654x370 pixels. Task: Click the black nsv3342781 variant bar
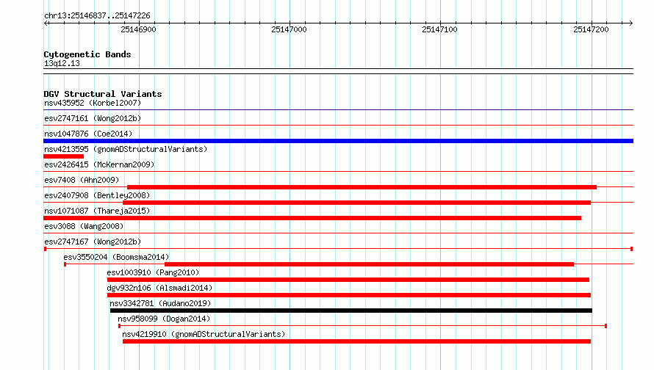[x=351, y=311]
